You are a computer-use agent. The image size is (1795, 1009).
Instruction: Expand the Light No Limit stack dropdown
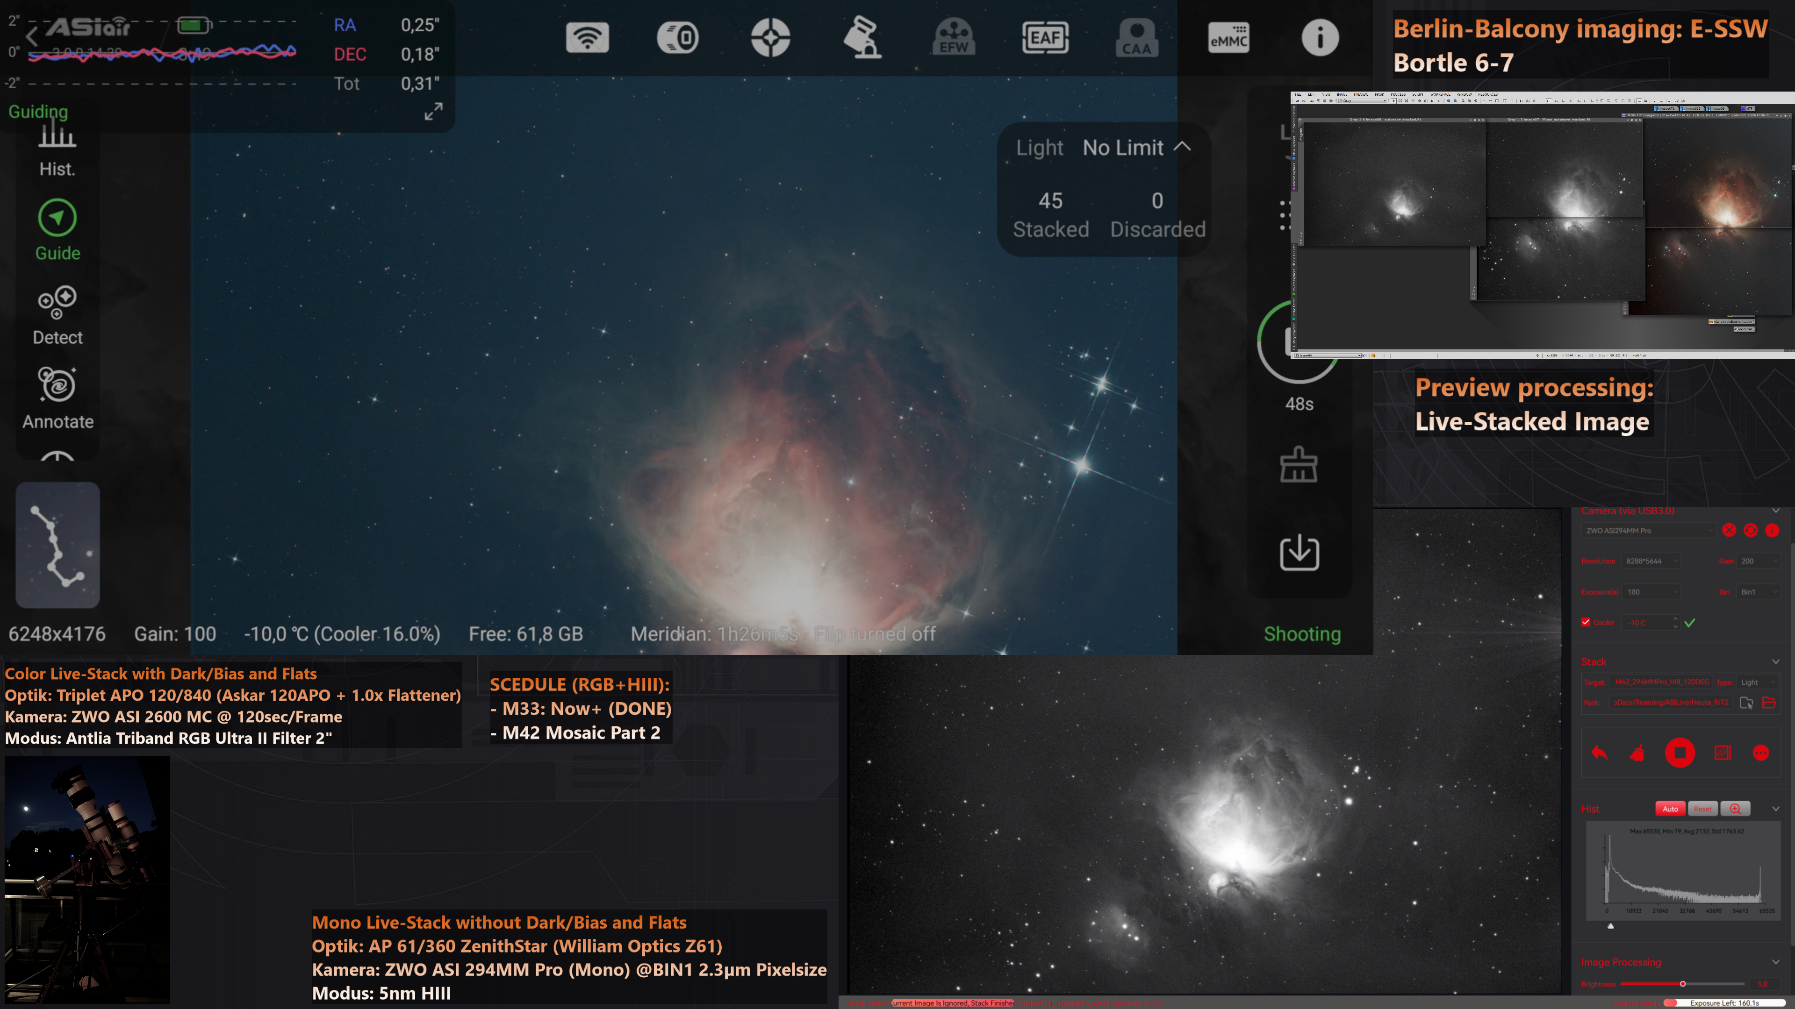click(x=1137, y=148)
